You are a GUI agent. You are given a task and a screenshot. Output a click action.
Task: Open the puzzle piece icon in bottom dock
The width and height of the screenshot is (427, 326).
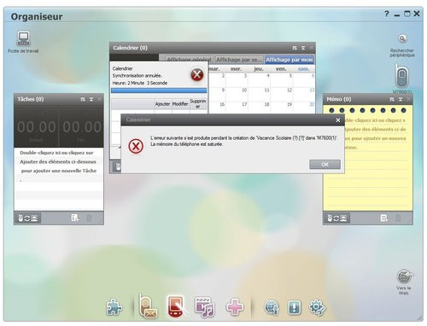pyautogui.click(x=114, y=307)
